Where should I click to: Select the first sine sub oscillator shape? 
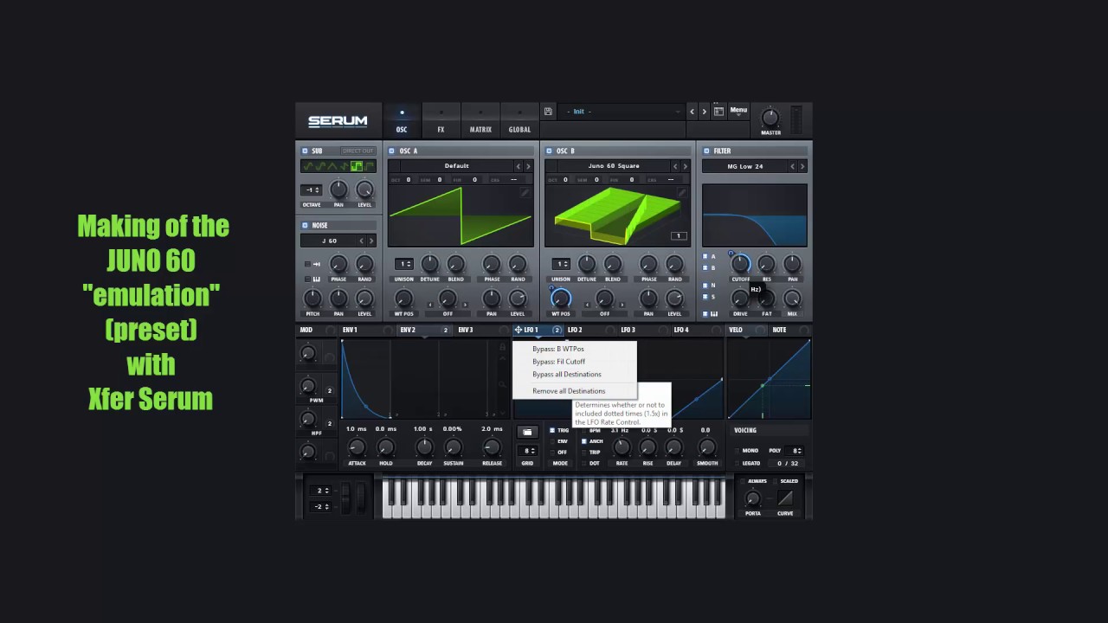308,166
